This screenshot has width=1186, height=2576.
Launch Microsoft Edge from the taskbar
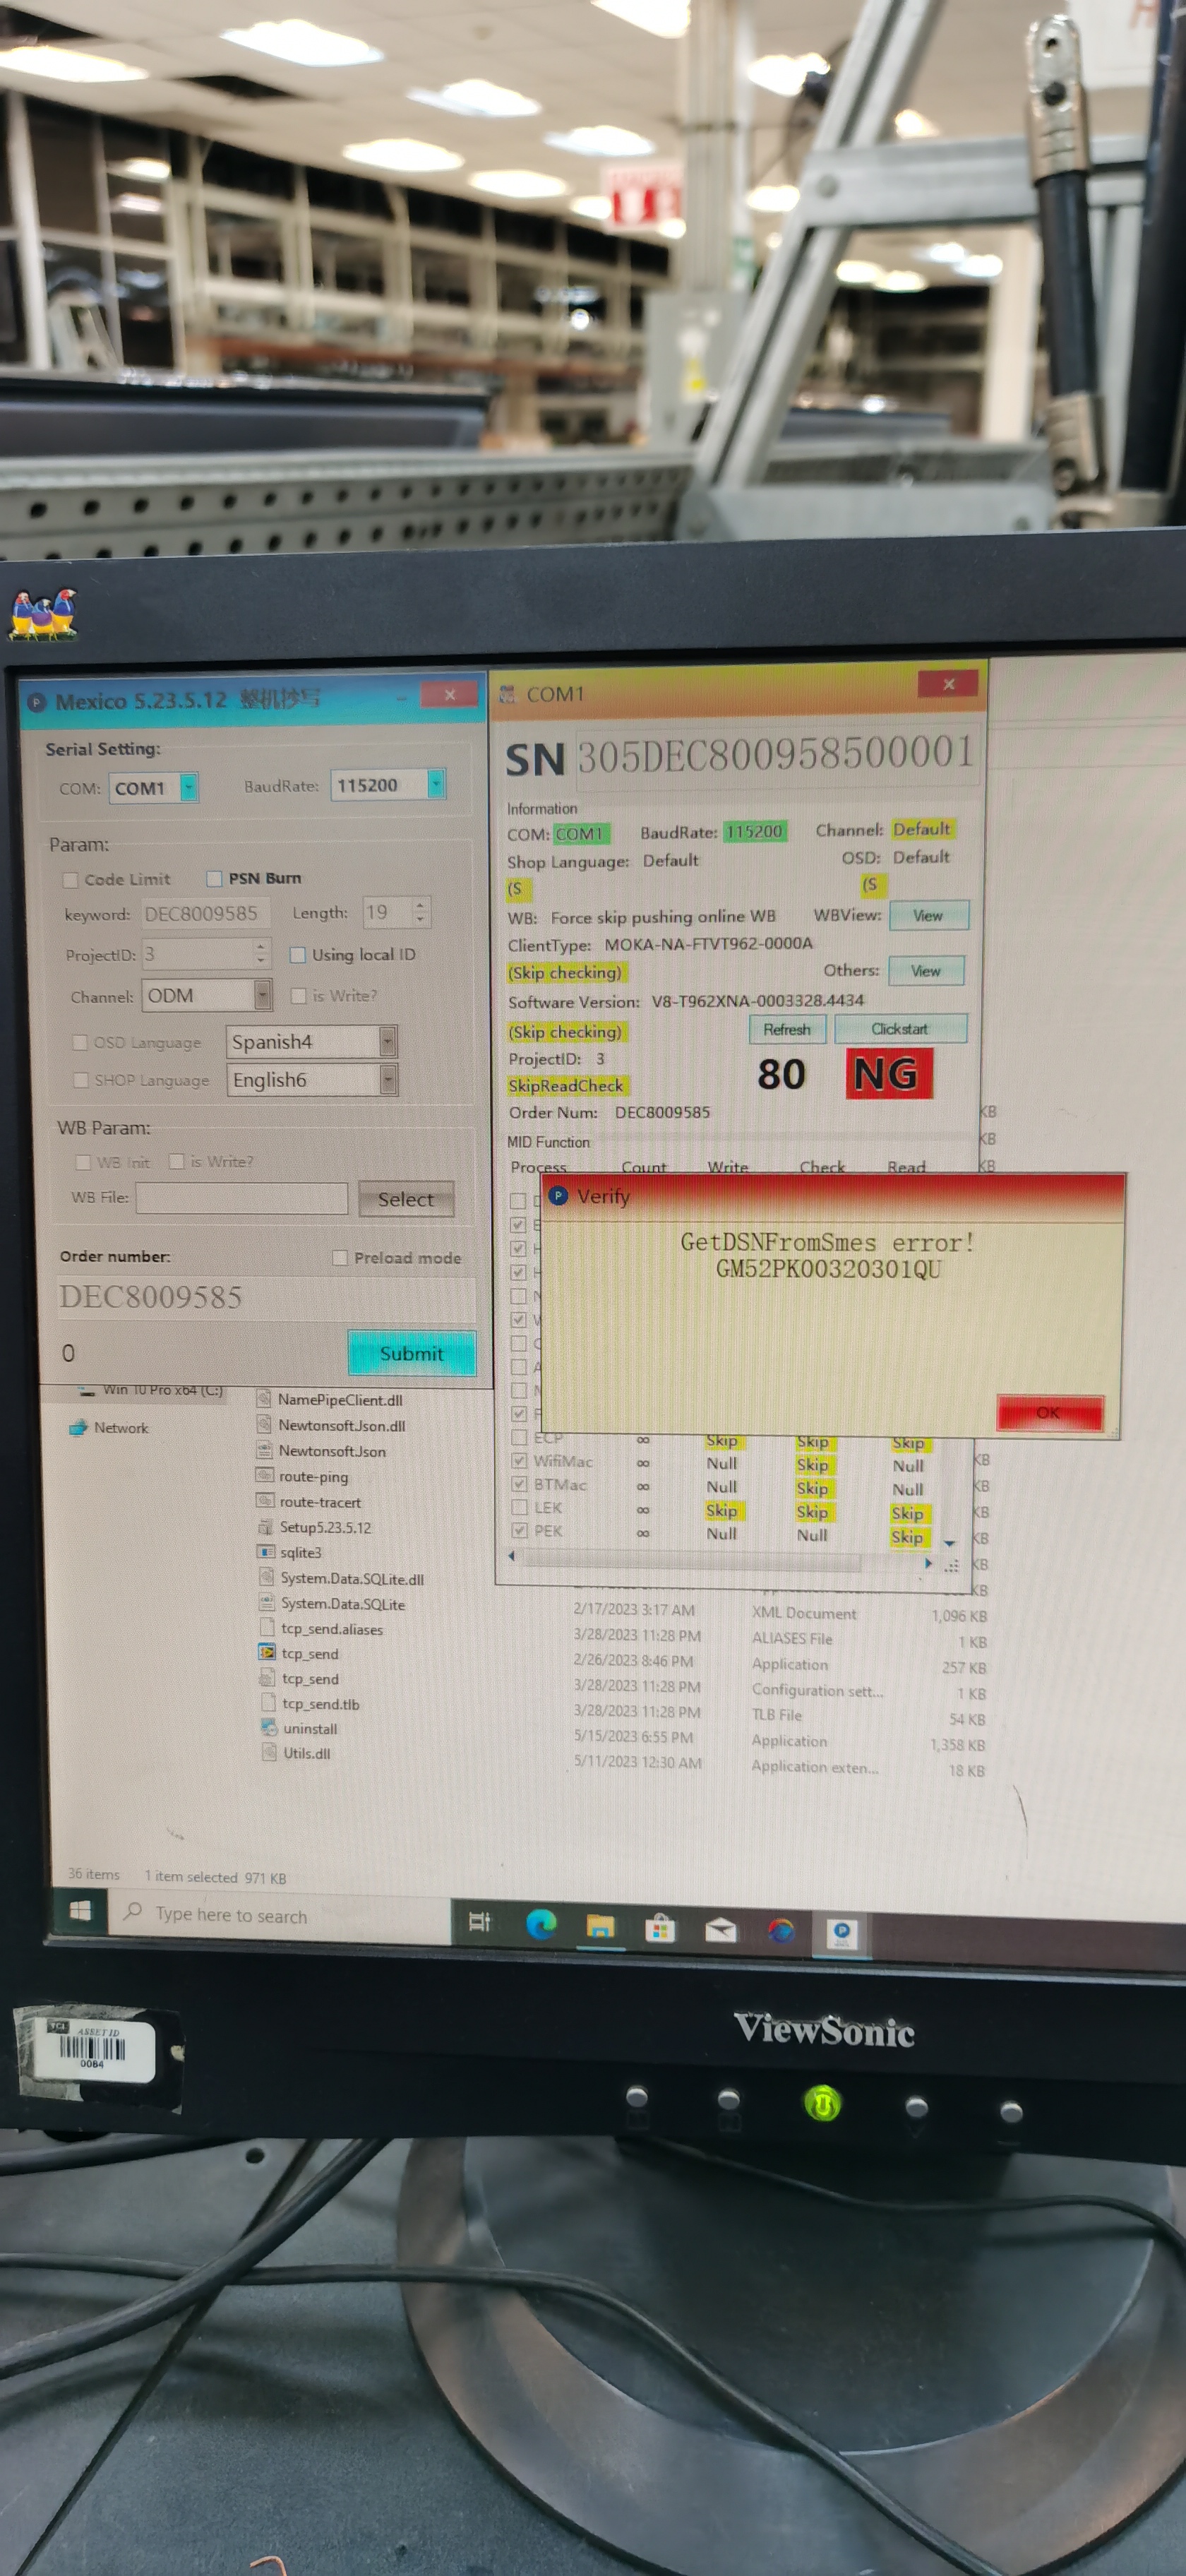pyautogui.click(x=541, y=1923)
